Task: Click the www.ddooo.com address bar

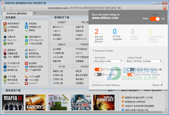Action: pyautogui.click(x=84, y=8)
